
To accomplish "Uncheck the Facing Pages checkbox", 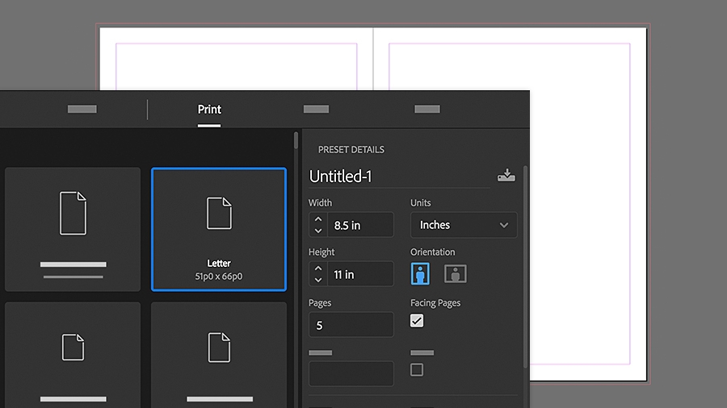I will pyautogui.click(x=417, y=321).
